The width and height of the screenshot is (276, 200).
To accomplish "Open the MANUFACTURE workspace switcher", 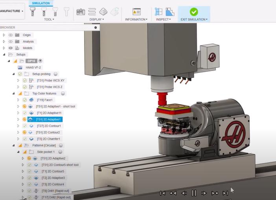I will (12, 11).
